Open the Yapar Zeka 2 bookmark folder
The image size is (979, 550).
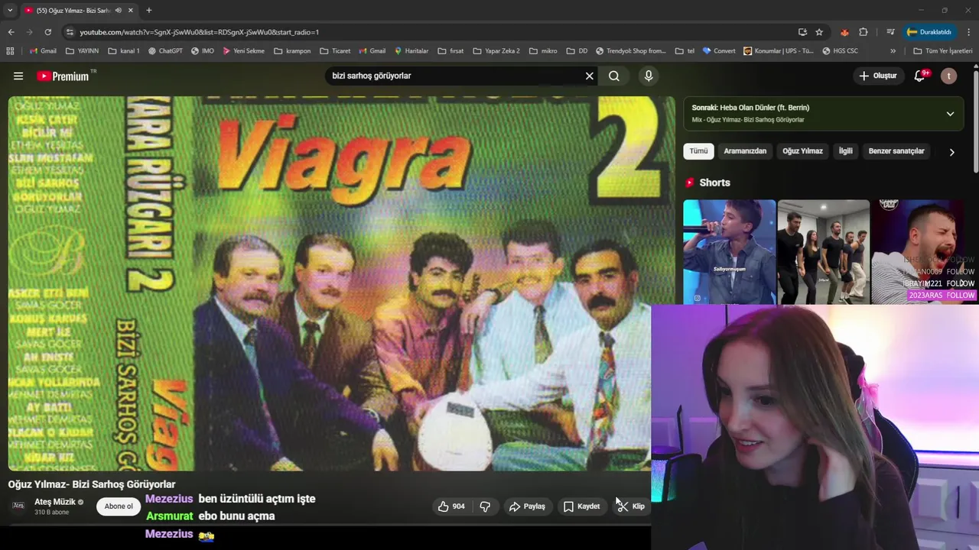pos(496,51)
